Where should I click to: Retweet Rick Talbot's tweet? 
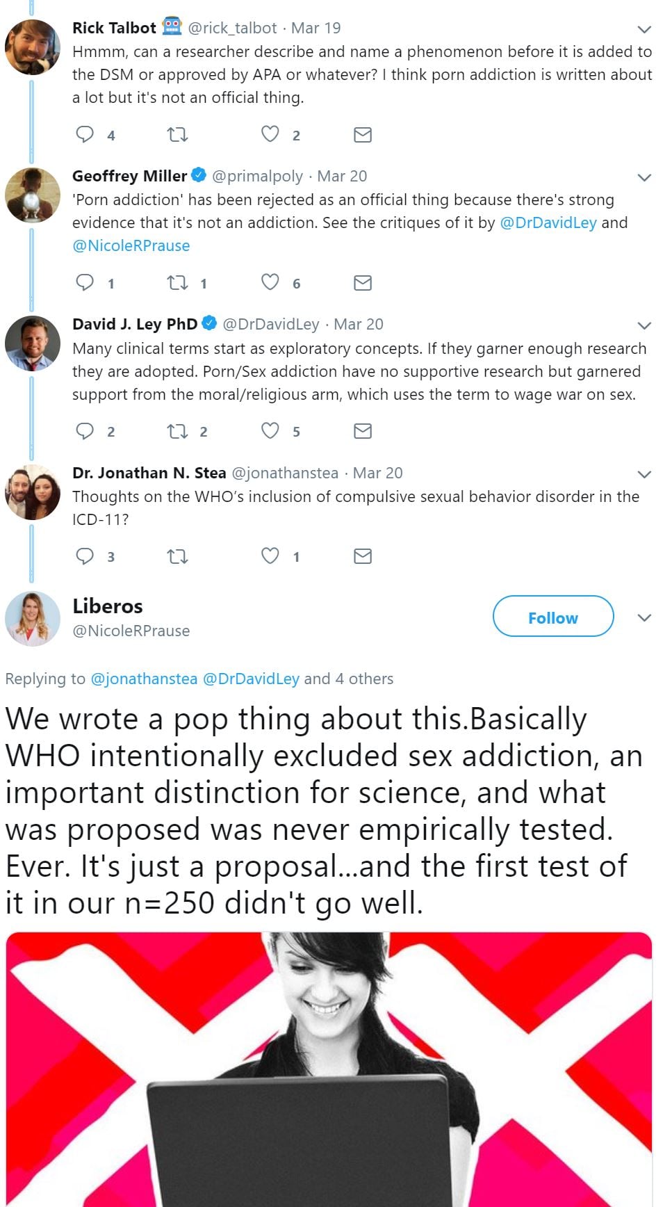(x=178, y=134)
